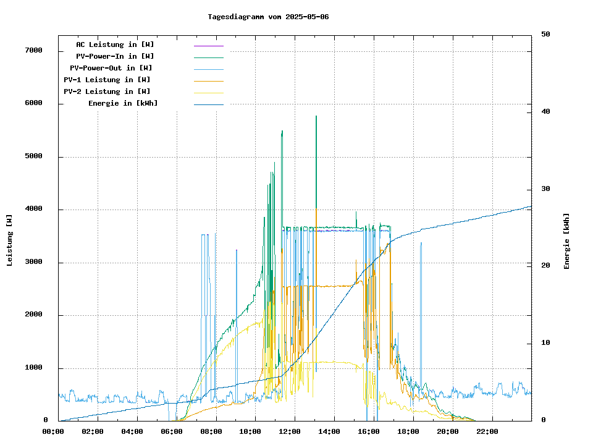
Task: Click the Energie in [kWh] legend label
Action: pyautogui.click(x=123, y=103)
